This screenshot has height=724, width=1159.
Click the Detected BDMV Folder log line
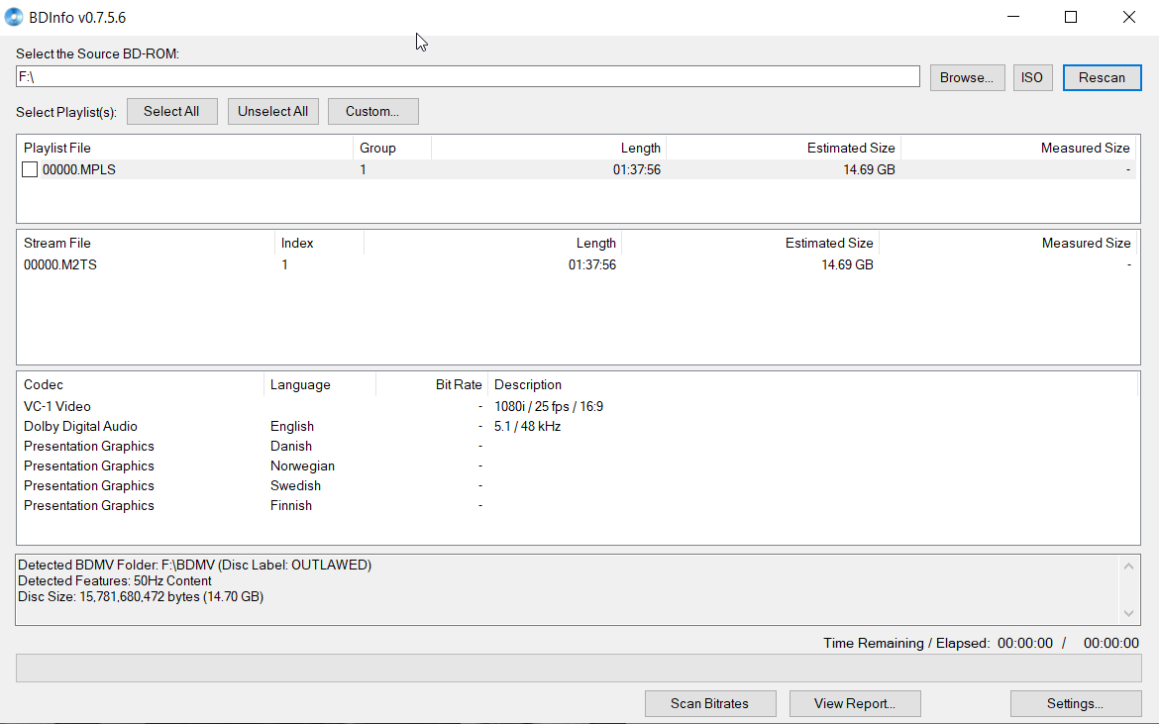[194, 566]
